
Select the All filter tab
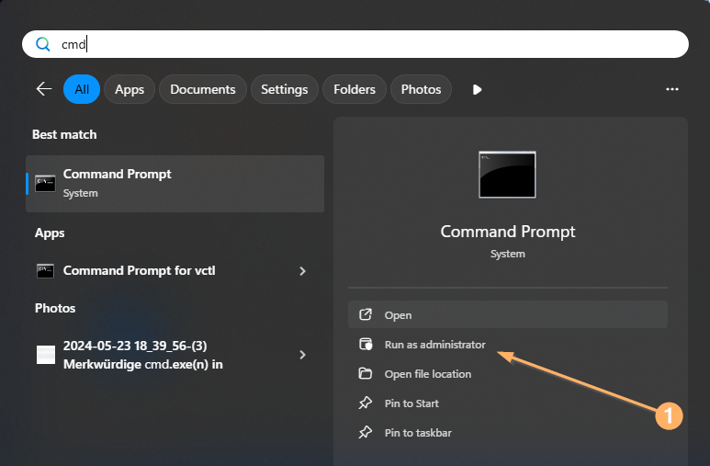click(82, 89)
